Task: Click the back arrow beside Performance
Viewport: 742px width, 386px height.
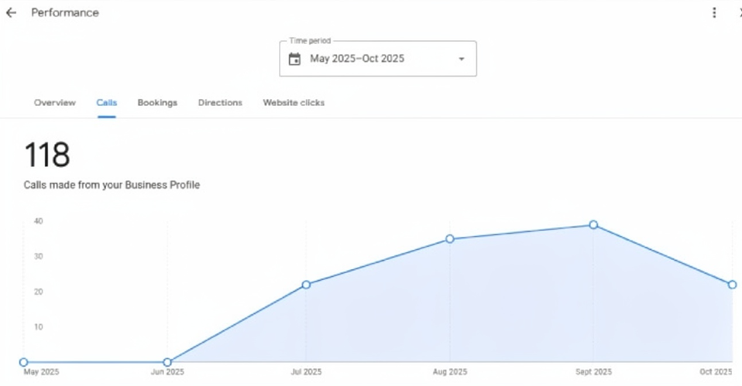Action: pos(11,13)
